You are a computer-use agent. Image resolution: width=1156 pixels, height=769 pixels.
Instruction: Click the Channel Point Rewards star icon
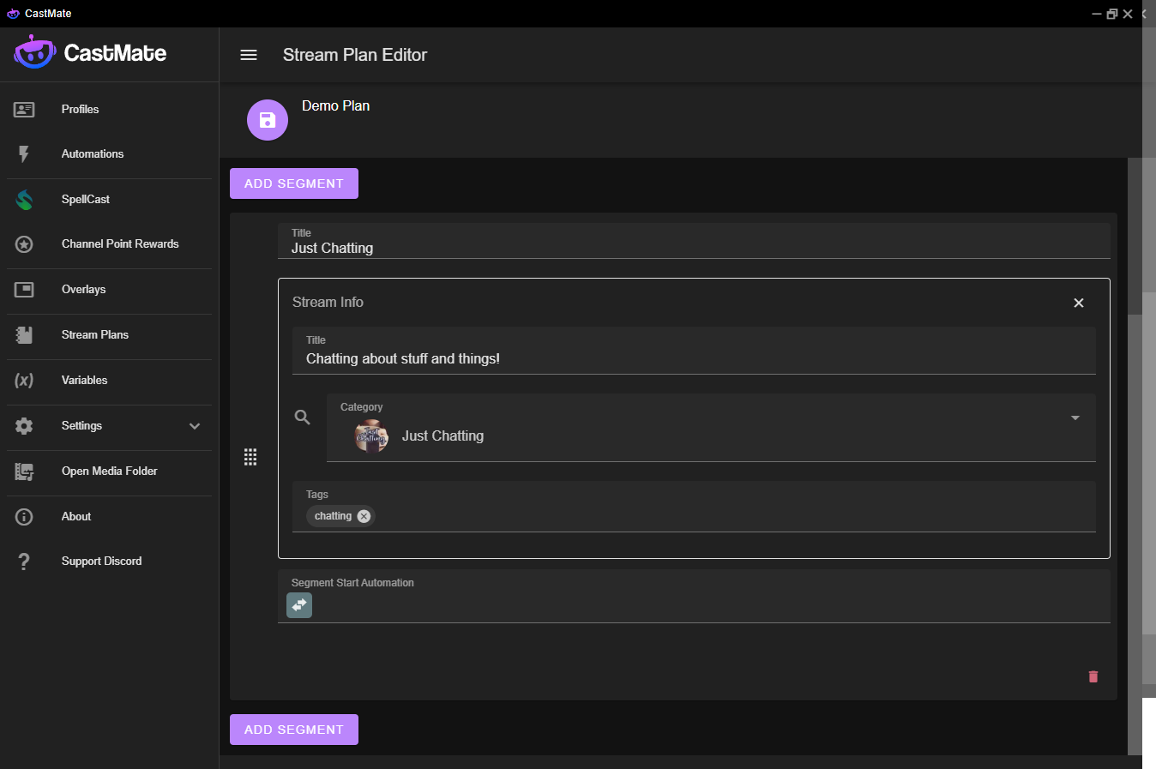tap(24, 244)
